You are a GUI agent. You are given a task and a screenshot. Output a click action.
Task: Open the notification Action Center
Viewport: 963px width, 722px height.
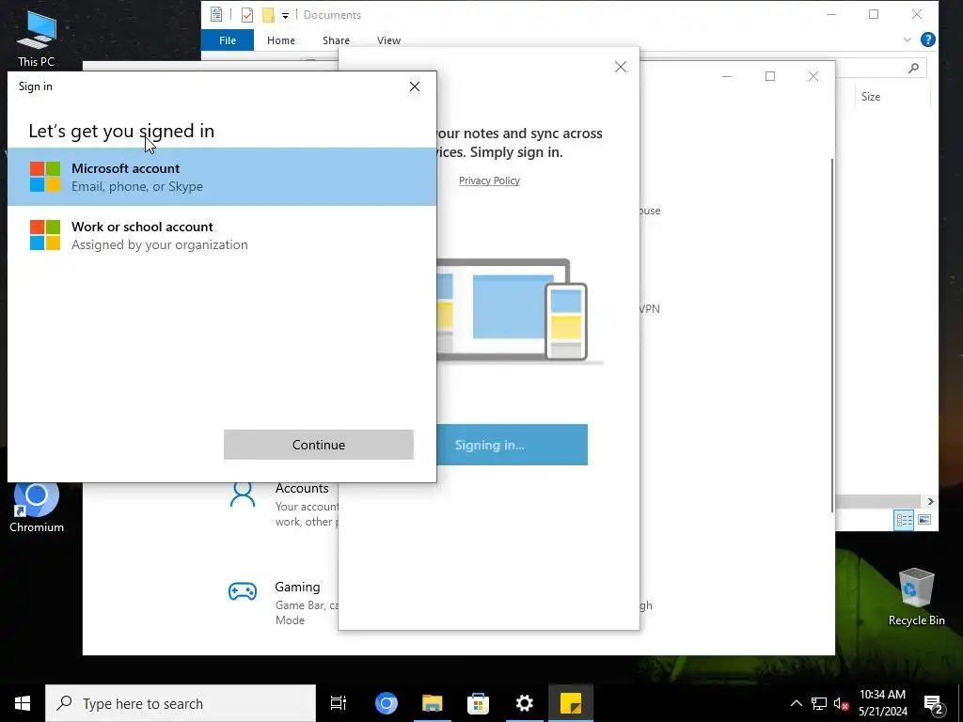(934, 703)
